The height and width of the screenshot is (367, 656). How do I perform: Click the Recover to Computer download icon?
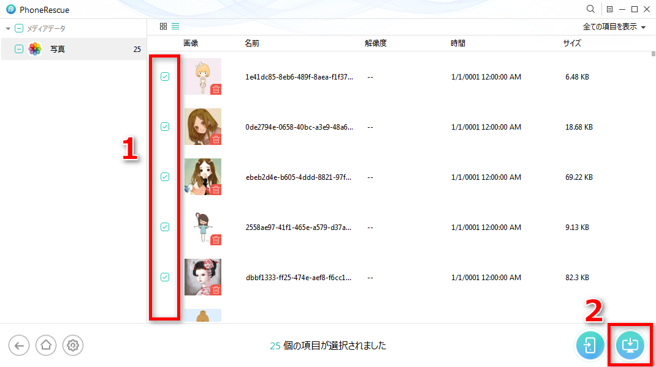[630, 345]
